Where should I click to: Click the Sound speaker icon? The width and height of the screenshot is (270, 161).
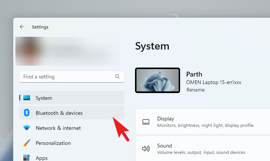coord(146,149)
